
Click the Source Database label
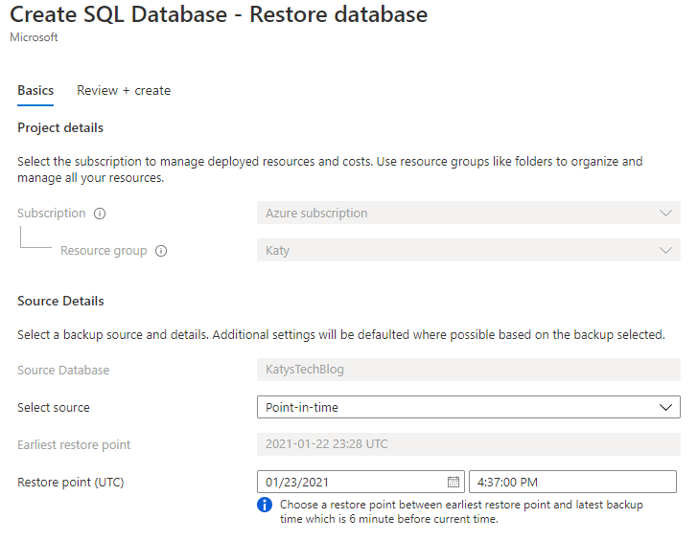coord(63,370)
